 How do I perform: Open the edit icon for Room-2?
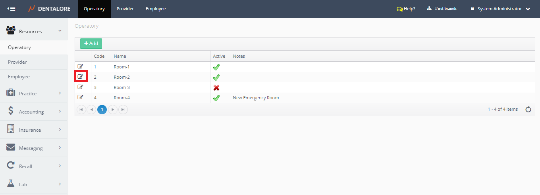pyautogui.click(x=81, y=77)
